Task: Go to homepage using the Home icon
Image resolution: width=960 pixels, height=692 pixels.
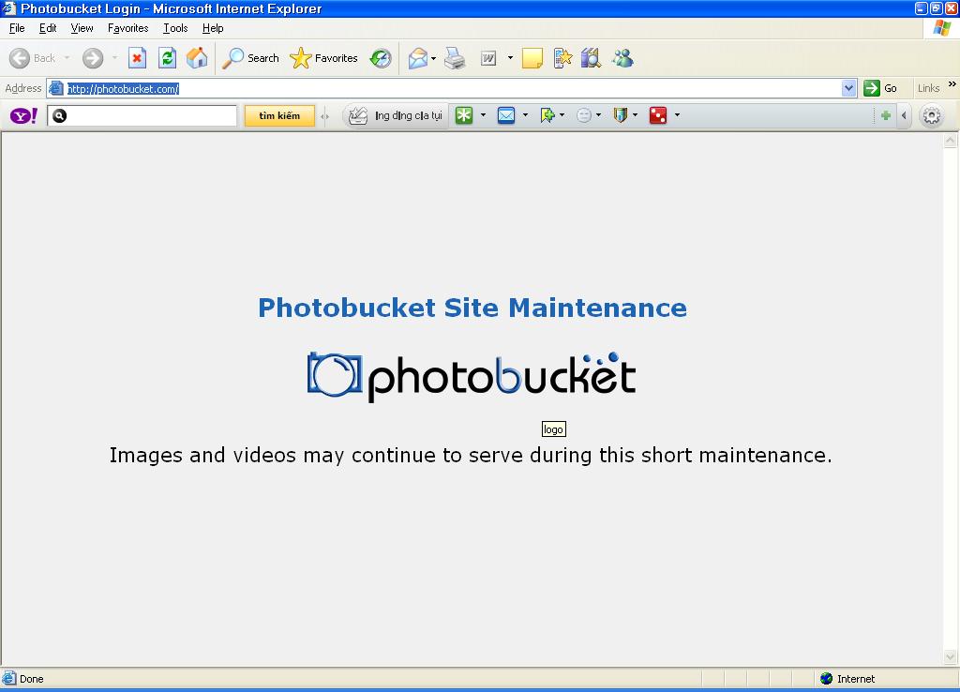Action: (197, 58)
